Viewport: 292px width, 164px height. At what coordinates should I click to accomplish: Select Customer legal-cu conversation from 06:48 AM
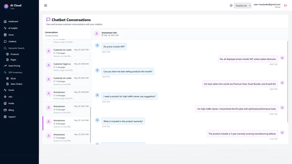(67, 67)
